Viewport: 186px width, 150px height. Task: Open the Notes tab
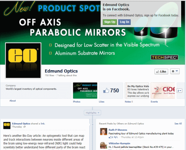click(x=128, y=102)
